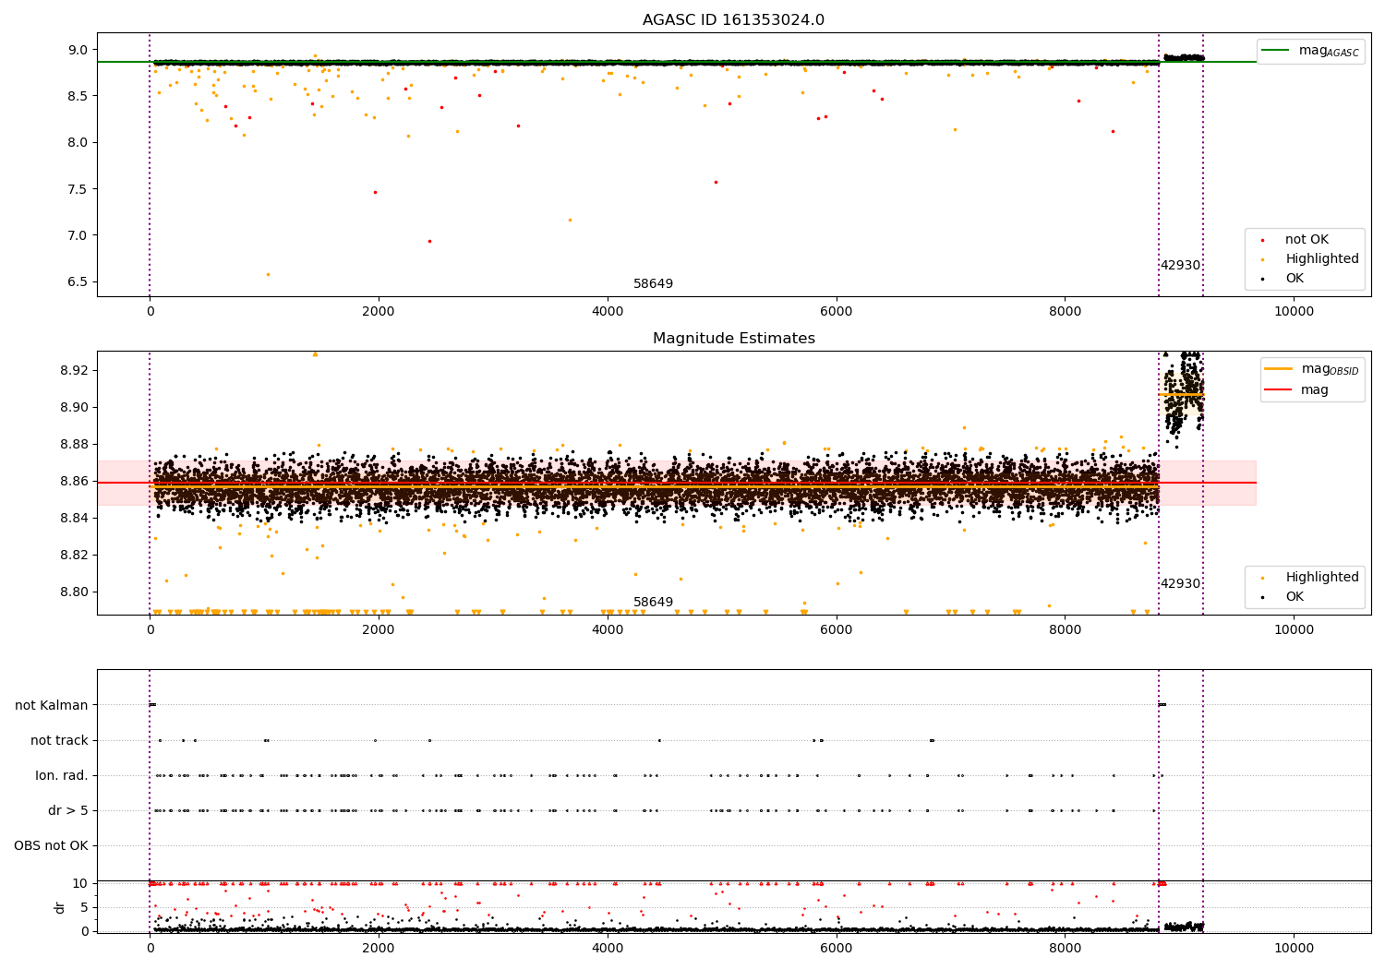Click the '7.5' y tick of top plot
Viewport: 1385px width, 969px height.
tap(78, 189)
